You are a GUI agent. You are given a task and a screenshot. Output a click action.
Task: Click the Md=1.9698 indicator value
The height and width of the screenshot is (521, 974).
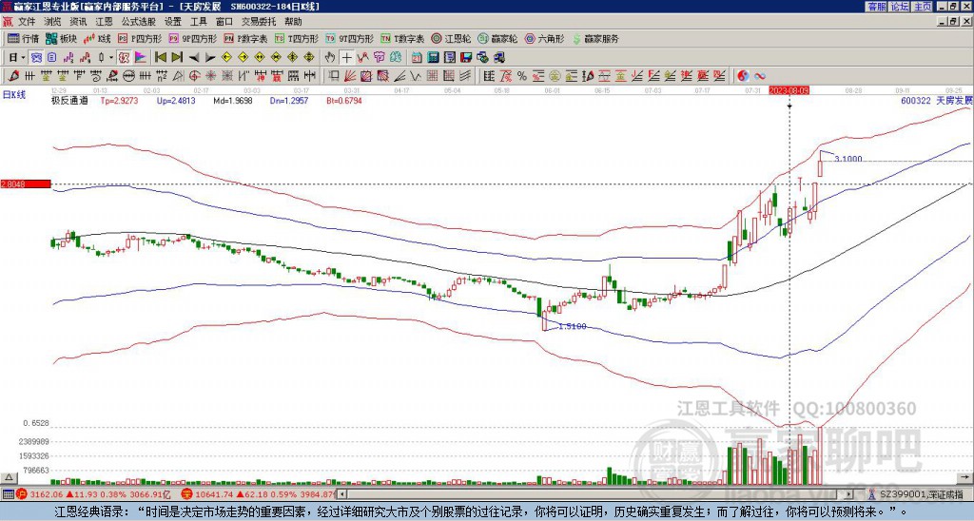coord(233,100)
